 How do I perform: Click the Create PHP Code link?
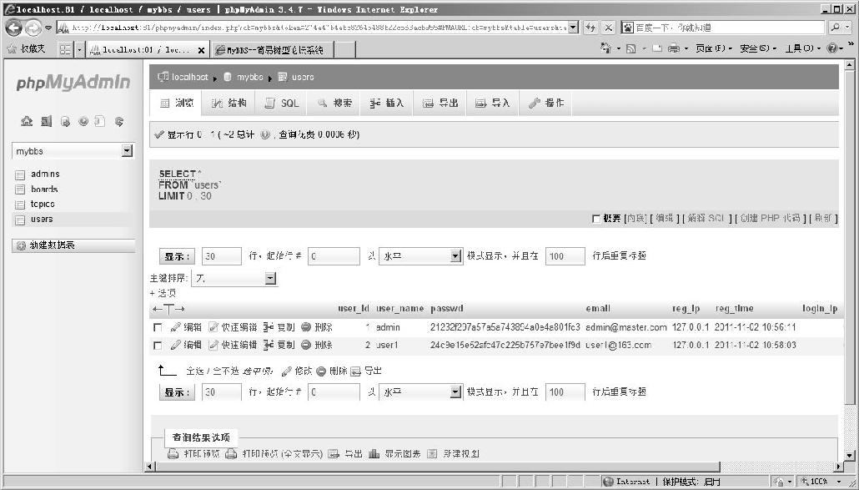tap(770, 218)
